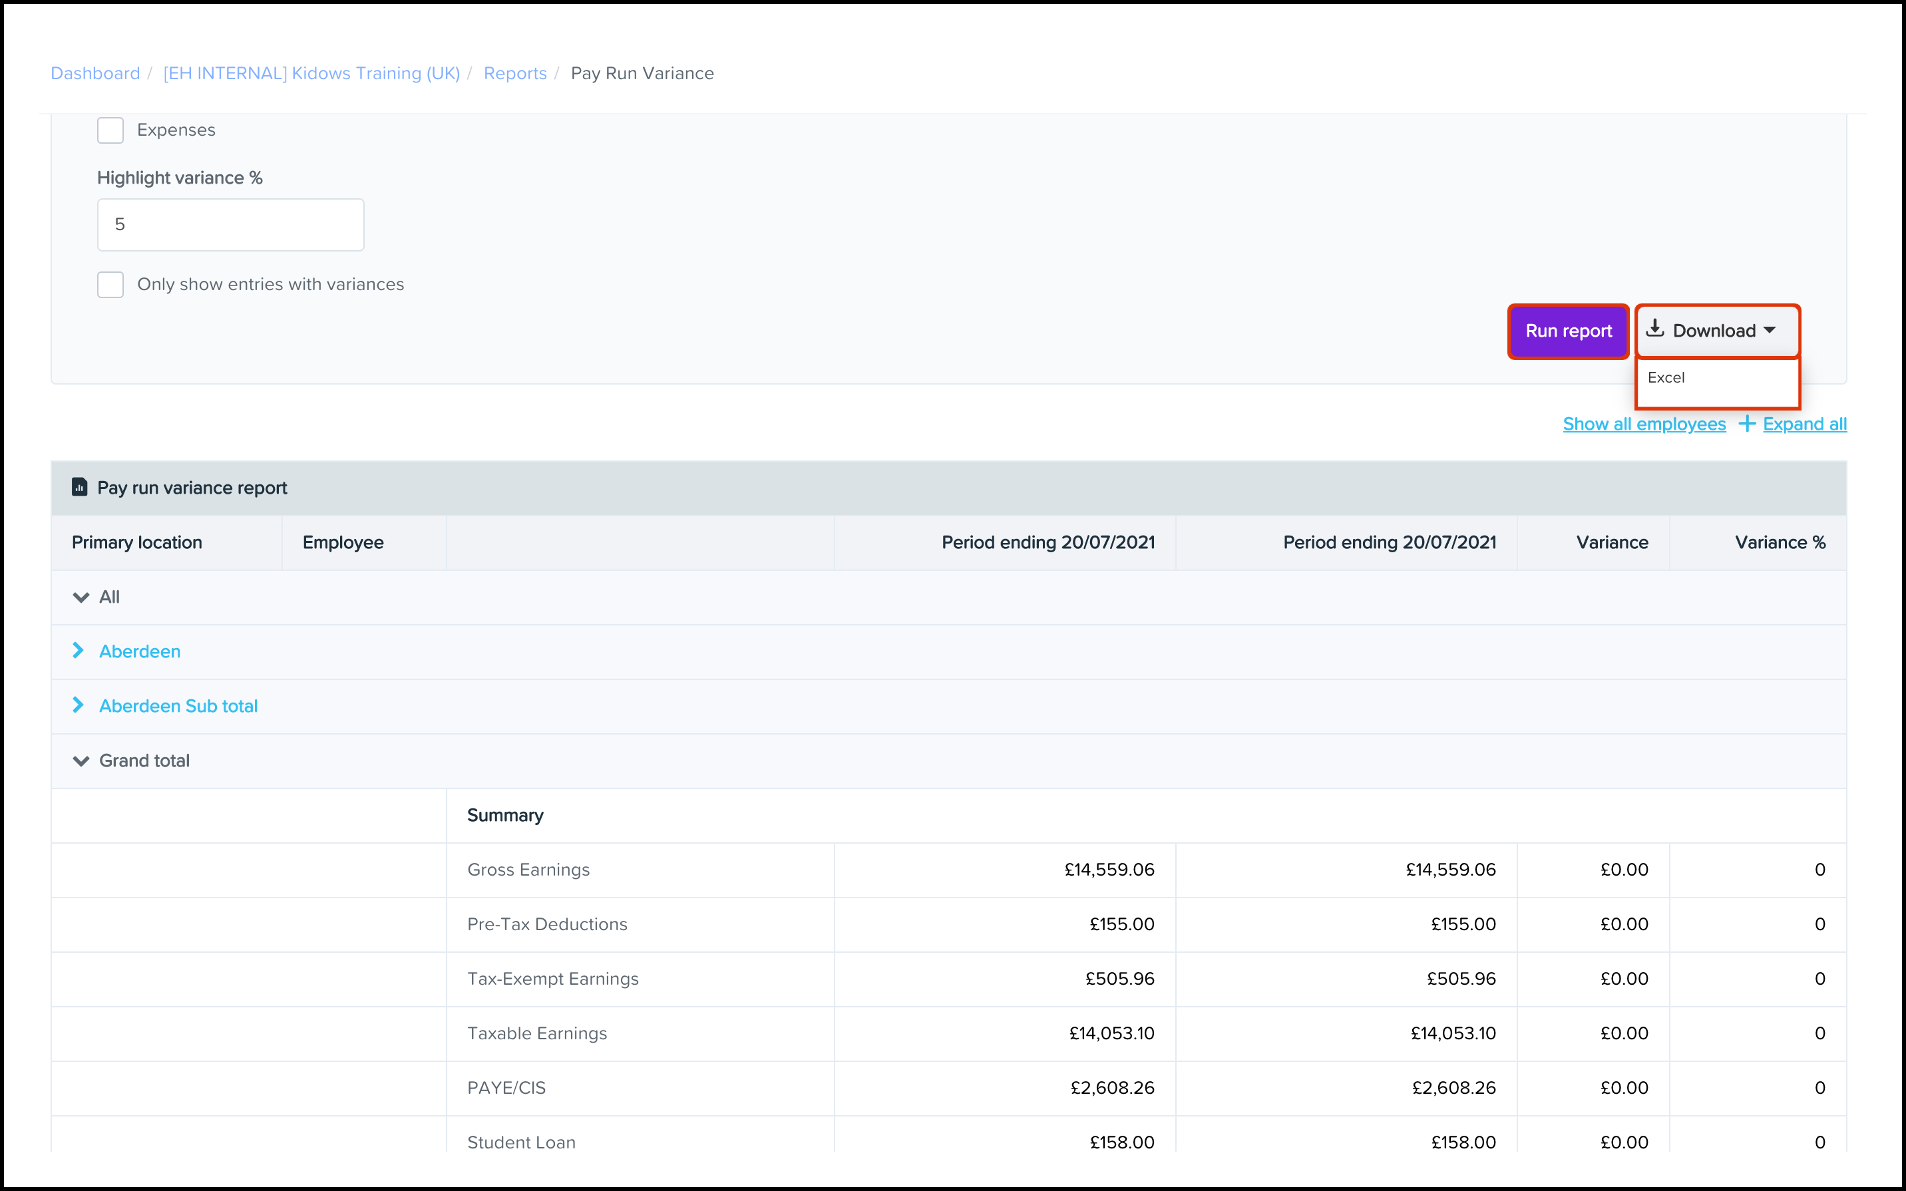Open the Download dropdown caret

pos(1770,331)
